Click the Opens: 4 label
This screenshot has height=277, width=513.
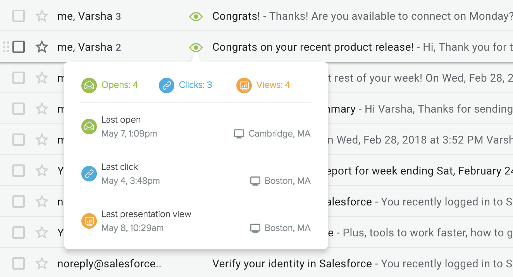click(x=119, y=85)
